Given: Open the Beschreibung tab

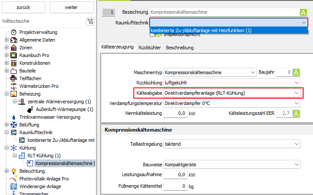Looking at the screenshot, I should [180, 48].
